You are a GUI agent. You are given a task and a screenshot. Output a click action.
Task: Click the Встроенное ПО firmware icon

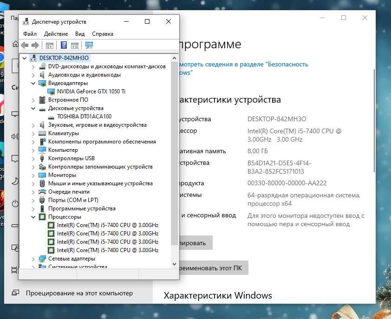tap(42, 100)
